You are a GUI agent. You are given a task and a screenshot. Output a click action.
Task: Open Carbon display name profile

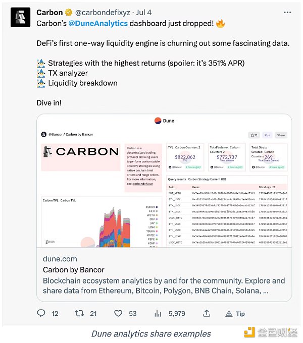[49, 13]
